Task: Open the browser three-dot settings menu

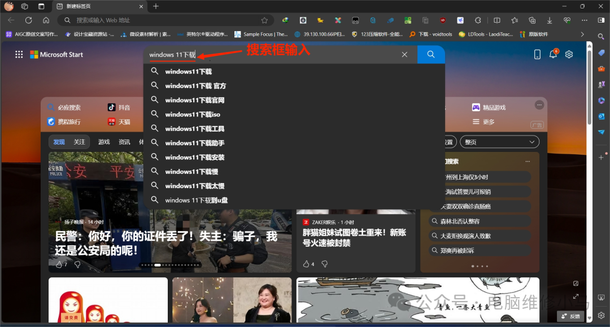Action: pyautogui.click(x=585, y=20)
